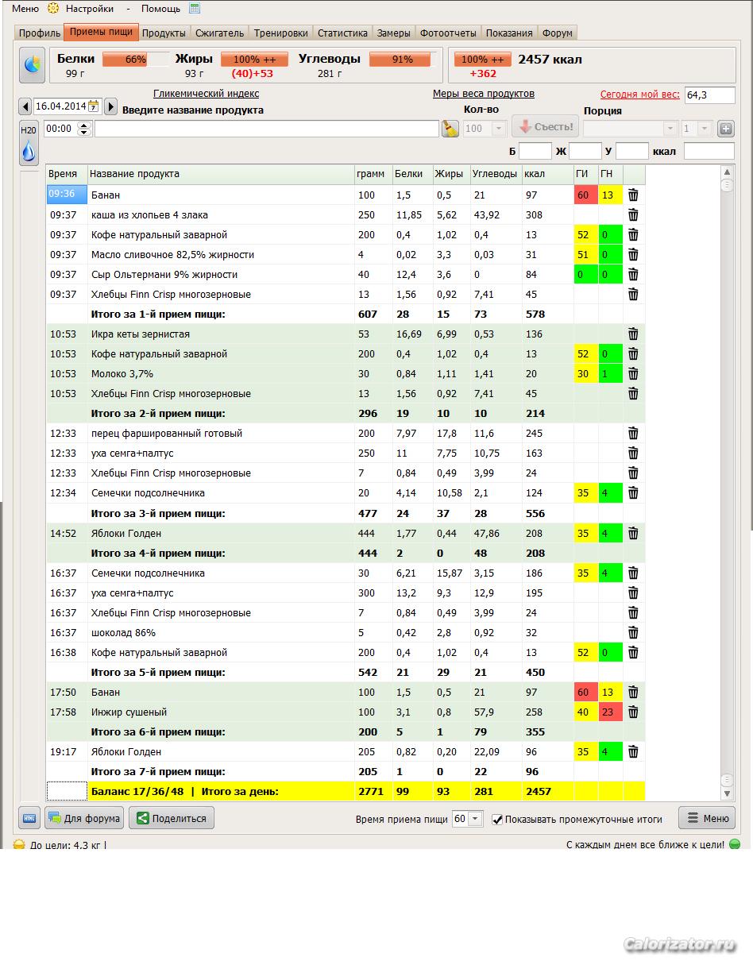
Task: Delete the 17:50 Банан entry
Action: pos(633,693)
